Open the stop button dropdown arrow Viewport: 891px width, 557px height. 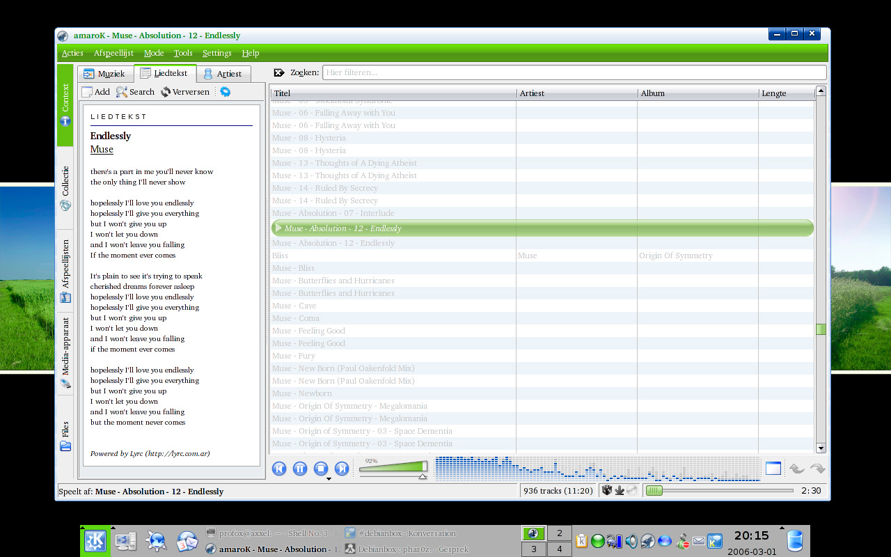click(x=329, y=479)
